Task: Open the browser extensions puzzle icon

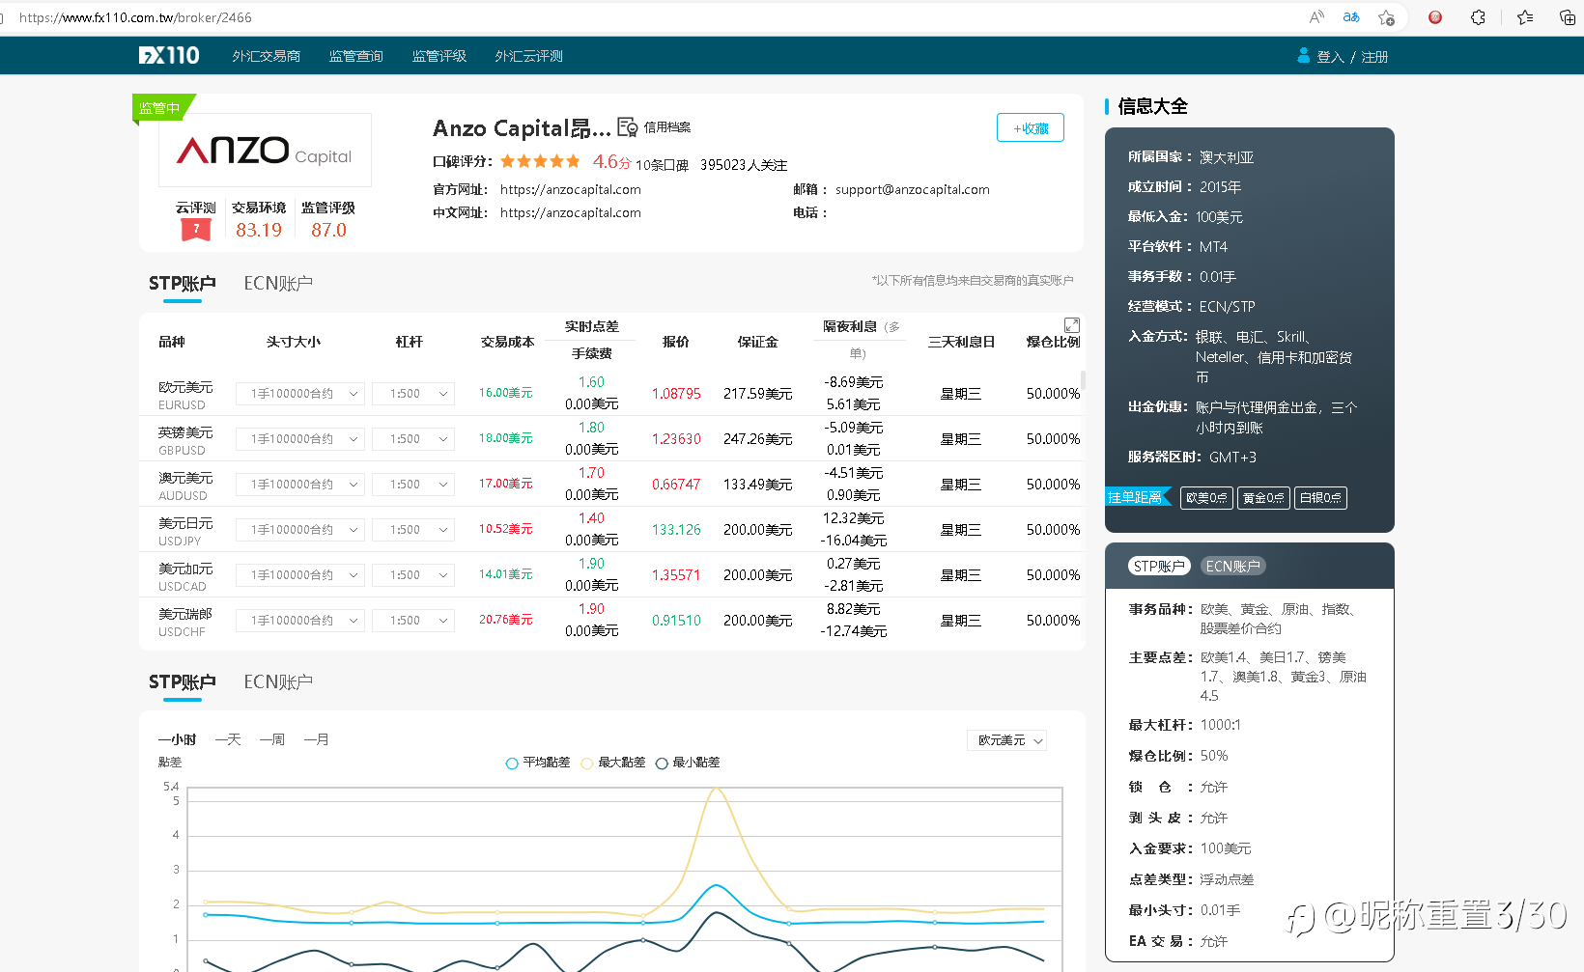Action: coord(1478,17)
